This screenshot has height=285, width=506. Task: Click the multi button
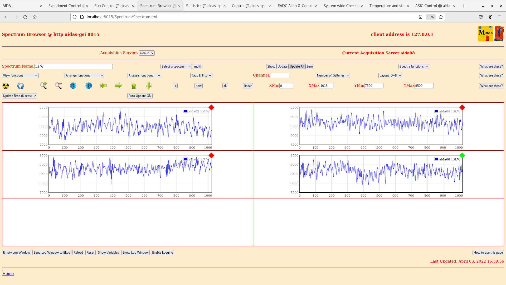198,66
